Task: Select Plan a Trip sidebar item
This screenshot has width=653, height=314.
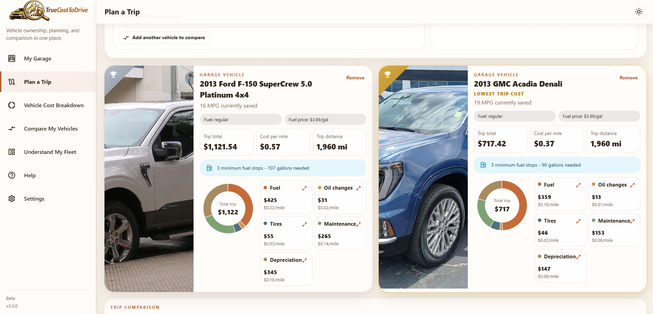Action: coord(48,82)
